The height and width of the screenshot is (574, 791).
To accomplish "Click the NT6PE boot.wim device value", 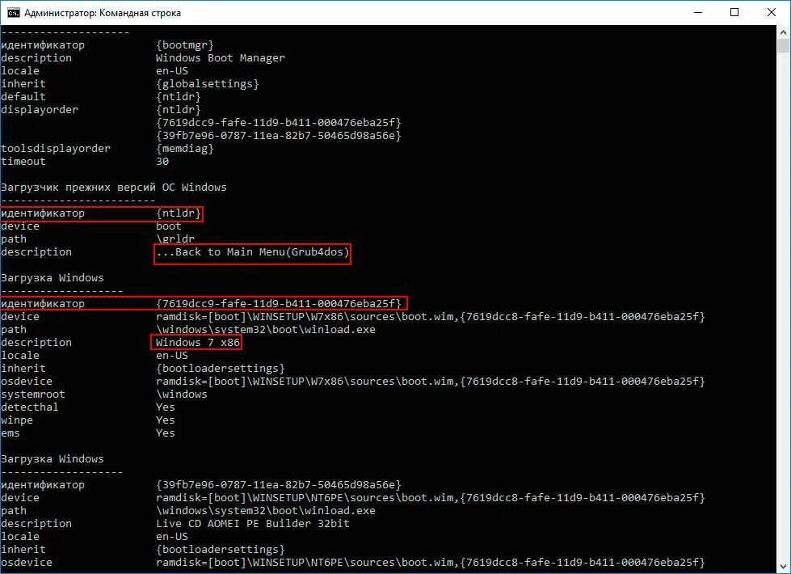I will 431,498.
